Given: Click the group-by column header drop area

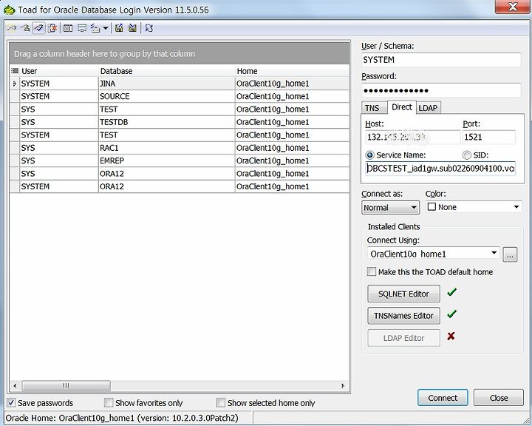Looking at the screenshot, I should pyautogui.click(x=179, y=53).
